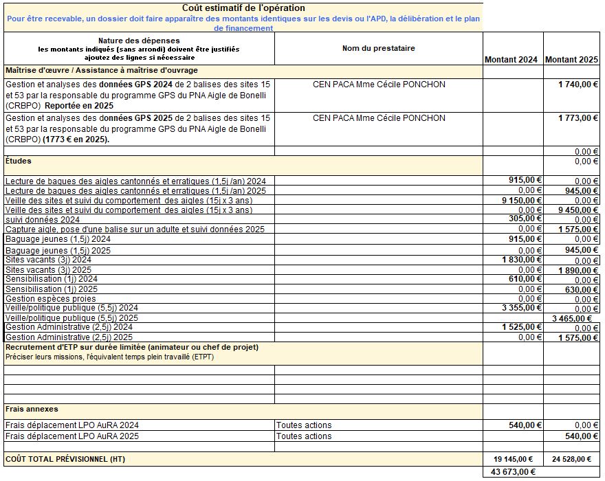Screen dimensions: 605x481
Task: Click 915,00 € in the Baguage jeunes 2024 row
Action: pos(525,238)
